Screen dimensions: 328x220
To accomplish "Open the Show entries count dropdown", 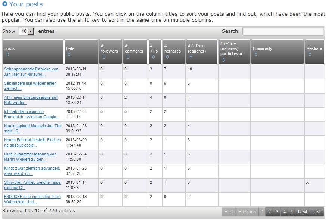I will pos(27,32).
